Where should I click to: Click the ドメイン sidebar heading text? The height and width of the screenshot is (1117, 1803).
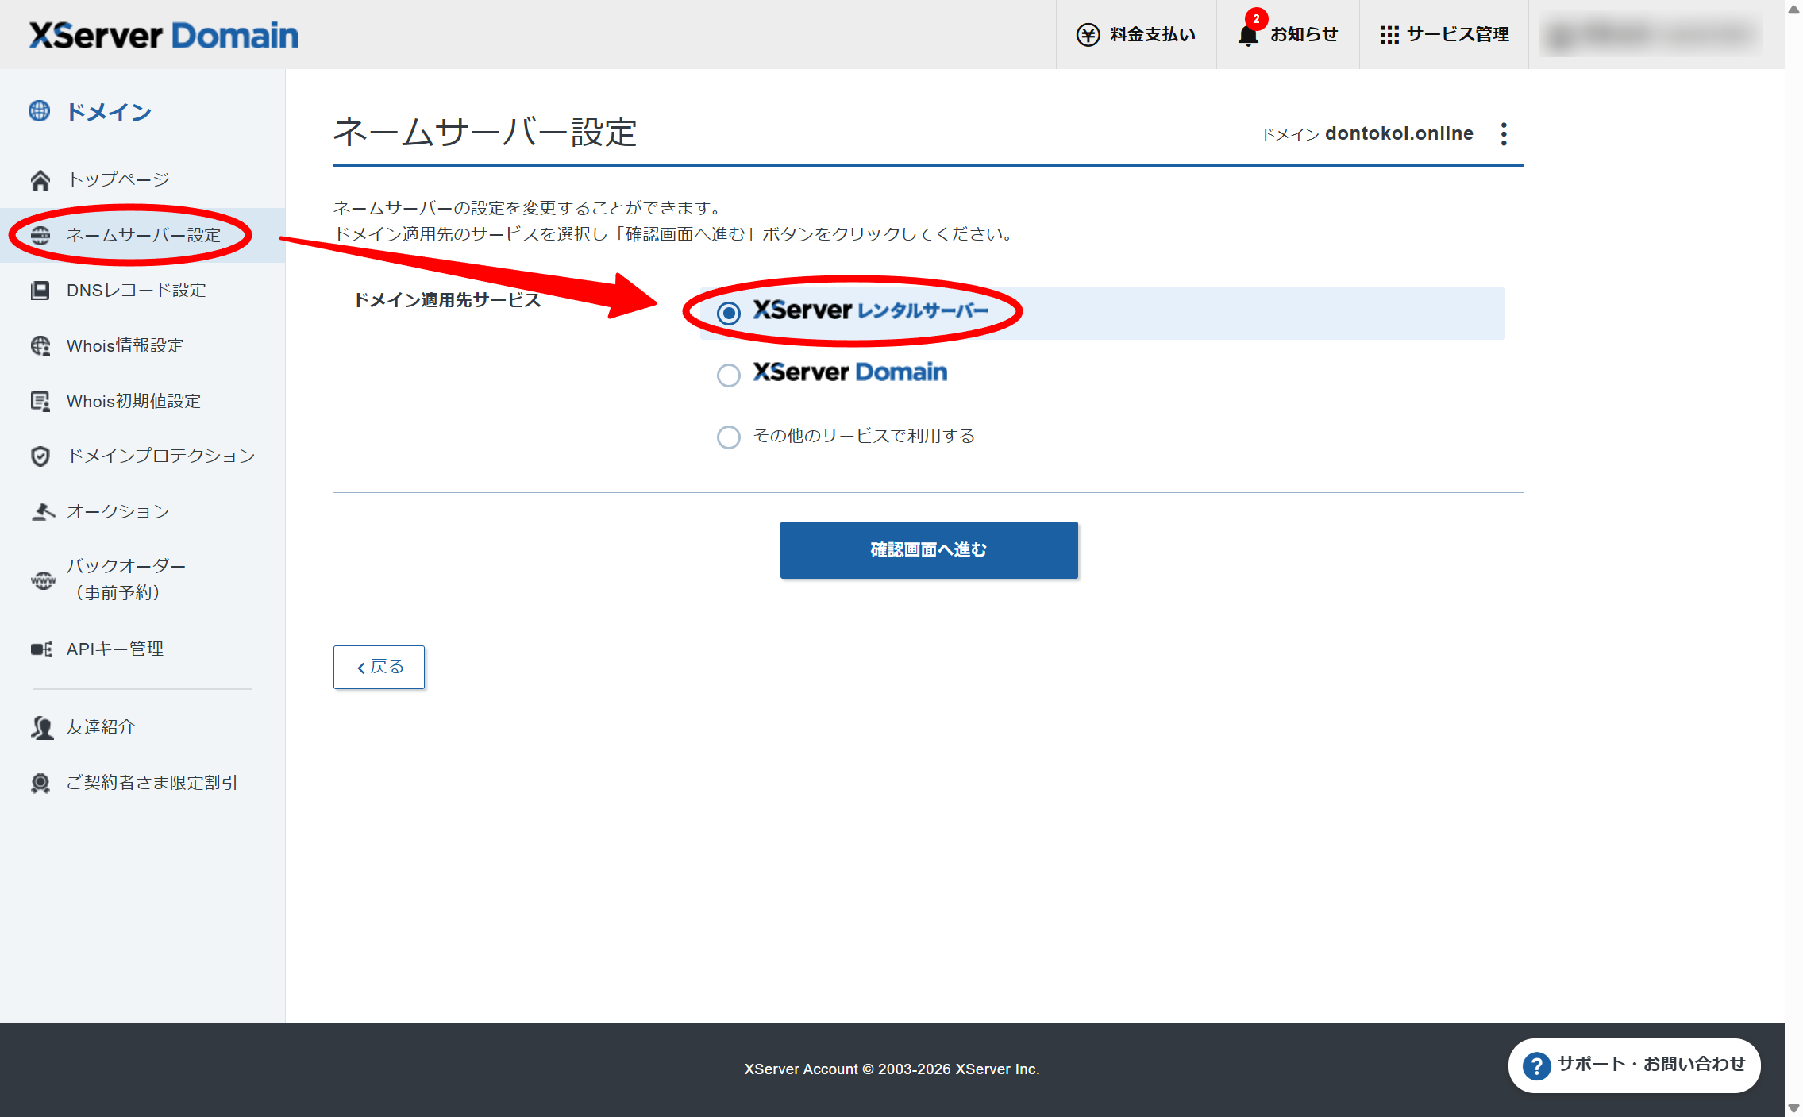109,112
